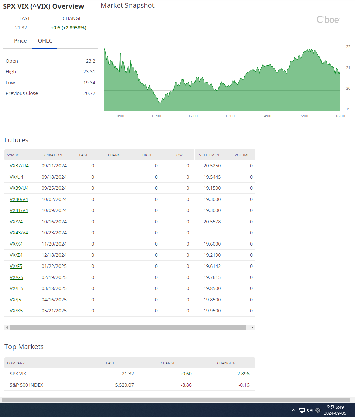Click the CHANGE% header in Top Markets
The height and width of the screenshot is (417, 355).
click(x=226, y=363)
